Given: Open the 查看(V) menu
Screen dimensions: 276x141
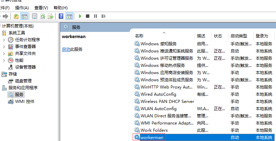Looking at the screenshot, I should [x=41, y=8].
